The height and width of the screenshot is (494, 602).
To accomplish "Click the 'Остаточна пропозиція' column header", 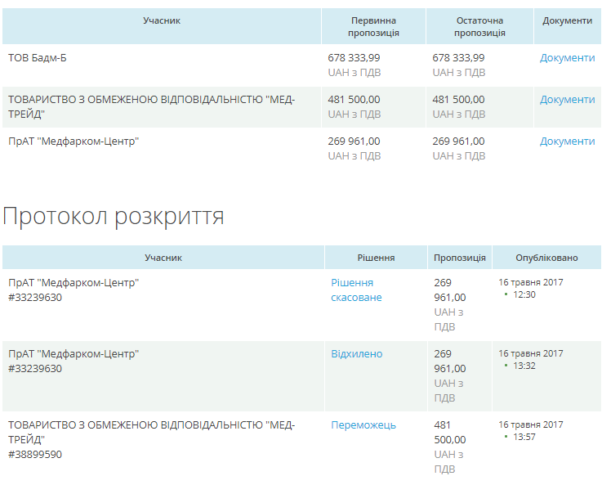I will pos(479,26).
